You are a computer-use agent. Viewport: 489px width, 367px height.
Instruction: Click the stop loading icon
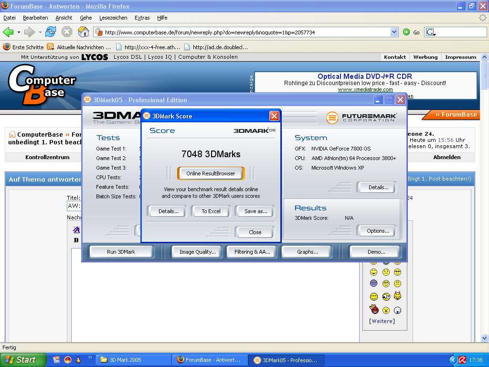click(67, 32)
